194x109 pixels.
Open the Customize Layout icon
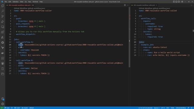click(x=182, y=2)
